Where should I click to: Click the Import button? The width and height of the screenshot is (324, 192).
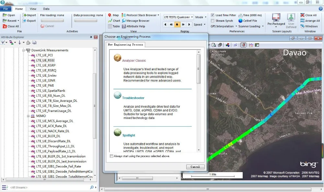point(29,15)
